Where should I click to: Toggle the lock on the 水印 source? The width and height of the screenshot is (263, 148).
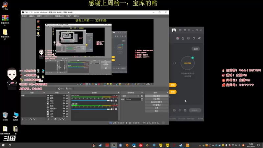click(x=67, y=103)
